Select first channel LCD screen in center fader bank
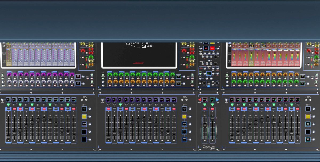The image size is (320, 162). [x=108, y=100]
